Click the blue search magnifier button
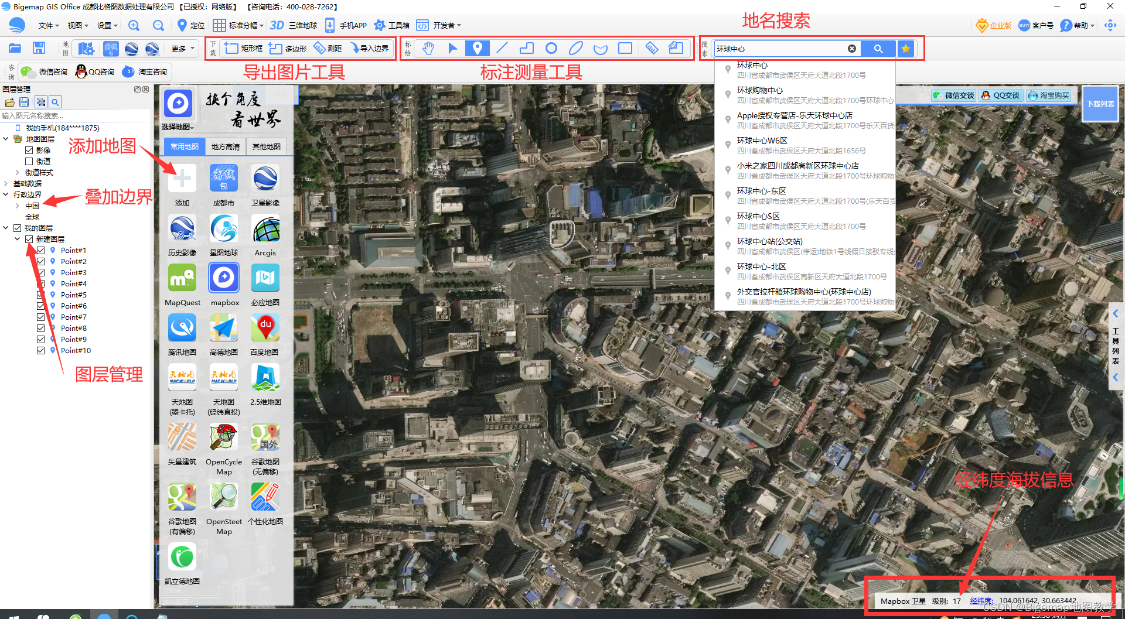Image resolution: width=1125 pixels, height=619 pixels. 878,49
